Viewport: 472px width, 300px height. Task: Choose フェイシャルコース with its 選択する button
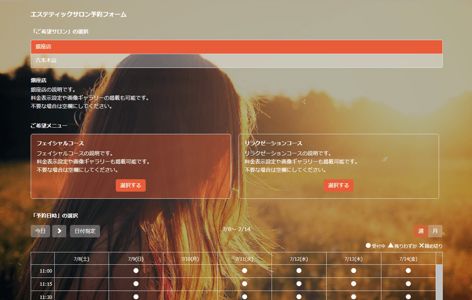click(x=131, y=185)
